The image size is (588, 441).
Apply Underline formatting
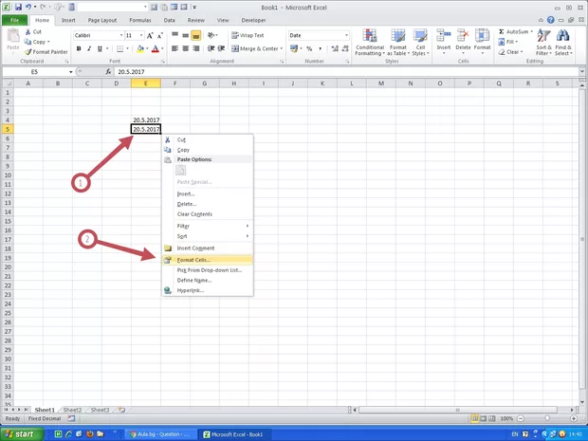pyautogui.click(x=100, y=48)
